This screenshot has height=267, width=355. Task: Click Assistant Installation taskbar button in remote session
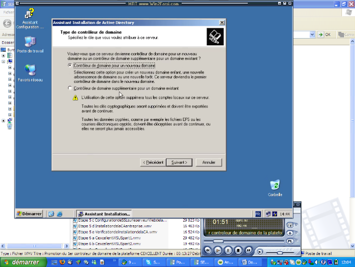[x=104, y=214]
